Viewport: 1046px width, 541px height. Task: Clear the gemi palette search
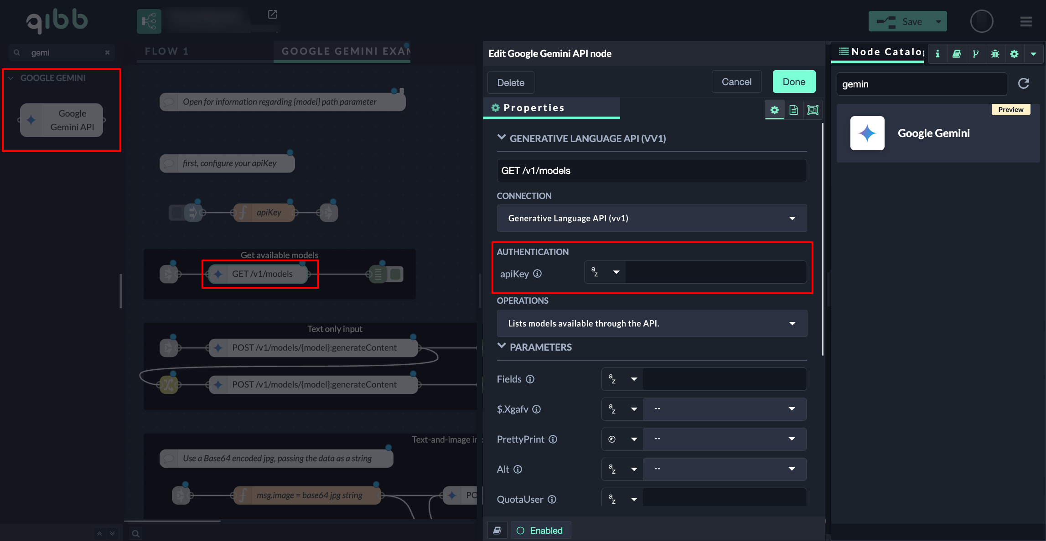pyautogui.click(x=107, y=52)
